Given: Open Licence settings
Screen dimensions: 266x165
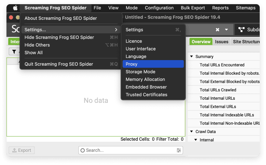Looking at the screenshot, I should click(x=153, y=41).
